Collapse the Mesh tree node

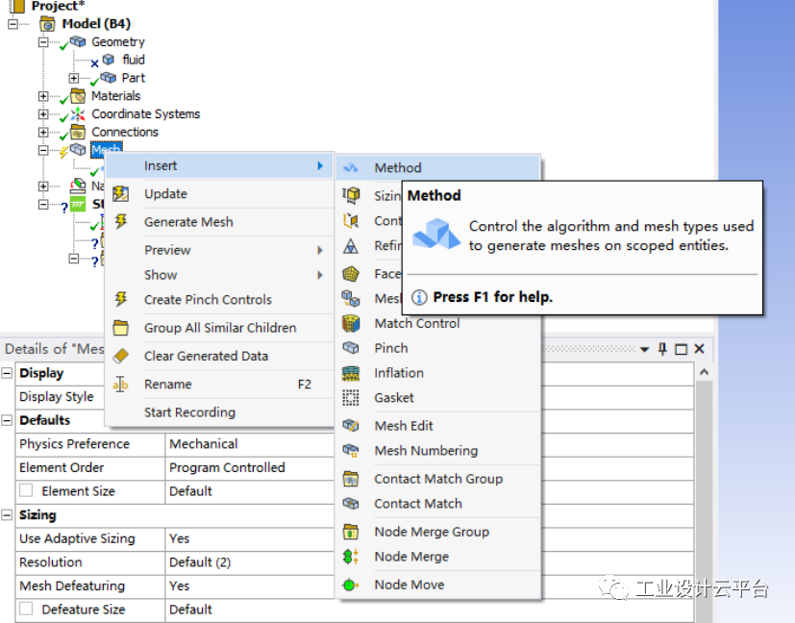(43, 150)
